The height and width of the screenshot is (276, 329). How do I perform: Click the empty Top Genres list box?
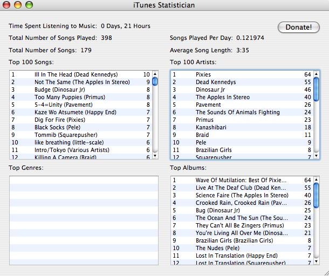pos(84,220)
